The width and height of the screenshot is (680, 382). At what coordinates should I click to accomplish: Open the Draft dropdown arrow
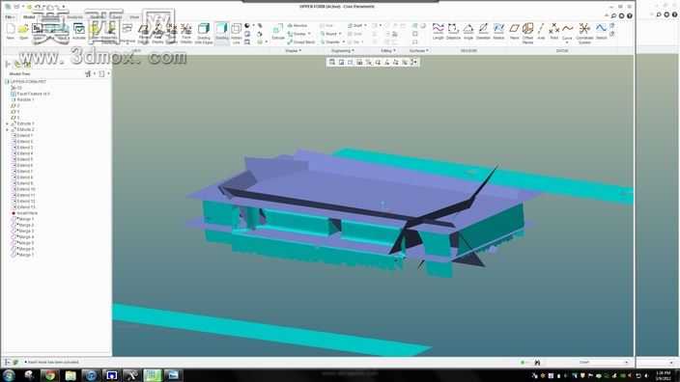[x=365, y=26]
